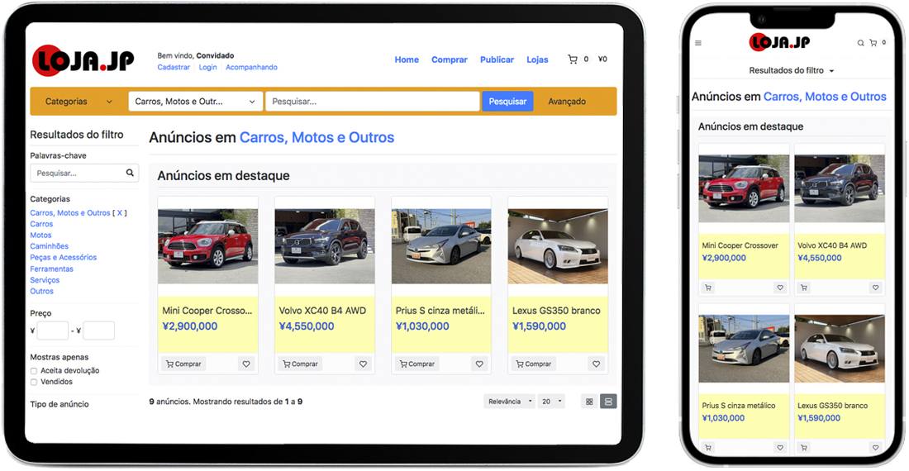Open the 20 results-per-page dropdown

coord(550,402)
